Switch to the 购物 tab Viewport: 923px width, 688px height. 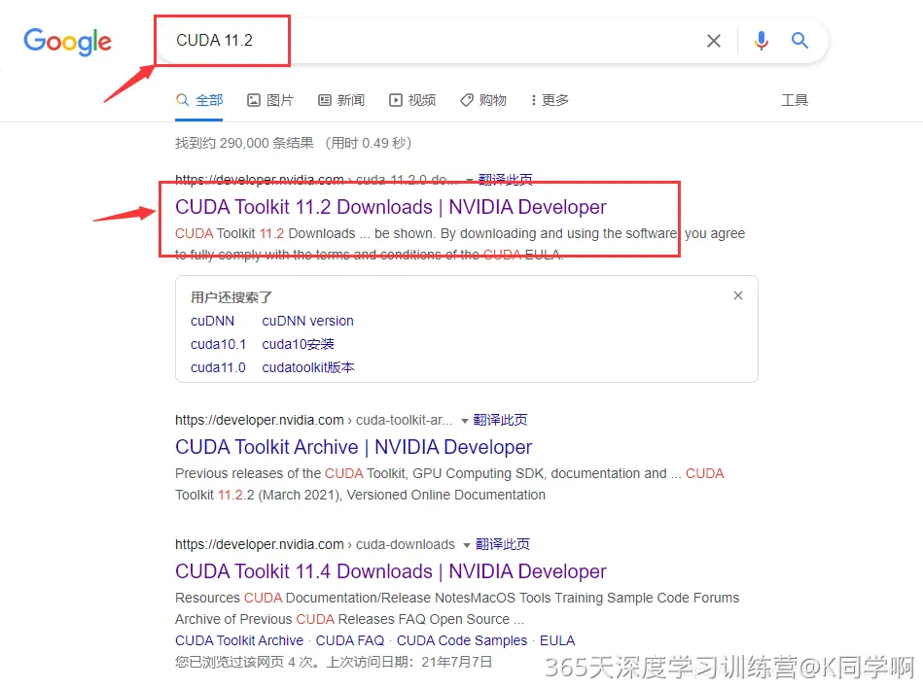pyautogui.click(x=483, y=100)
